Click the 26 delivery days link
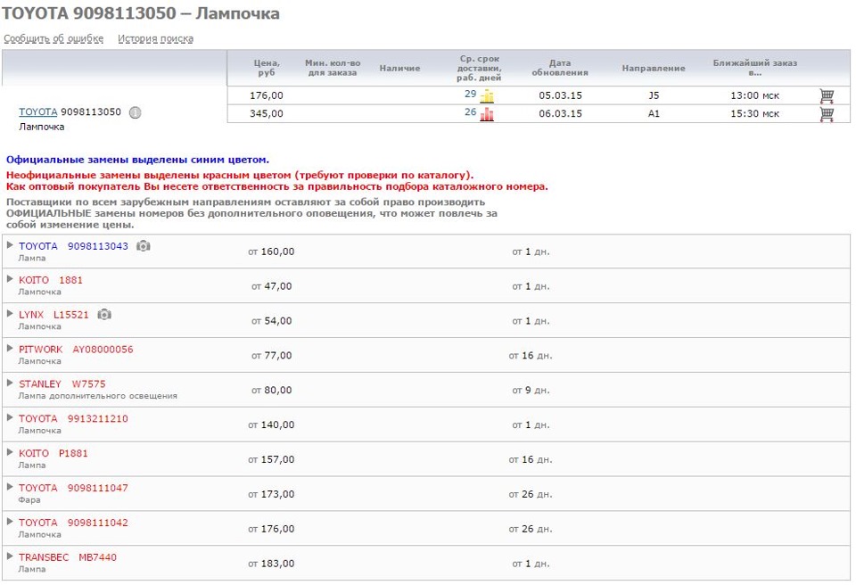The height and width of the screenshot is (585, 856). (x=471, y=114)
